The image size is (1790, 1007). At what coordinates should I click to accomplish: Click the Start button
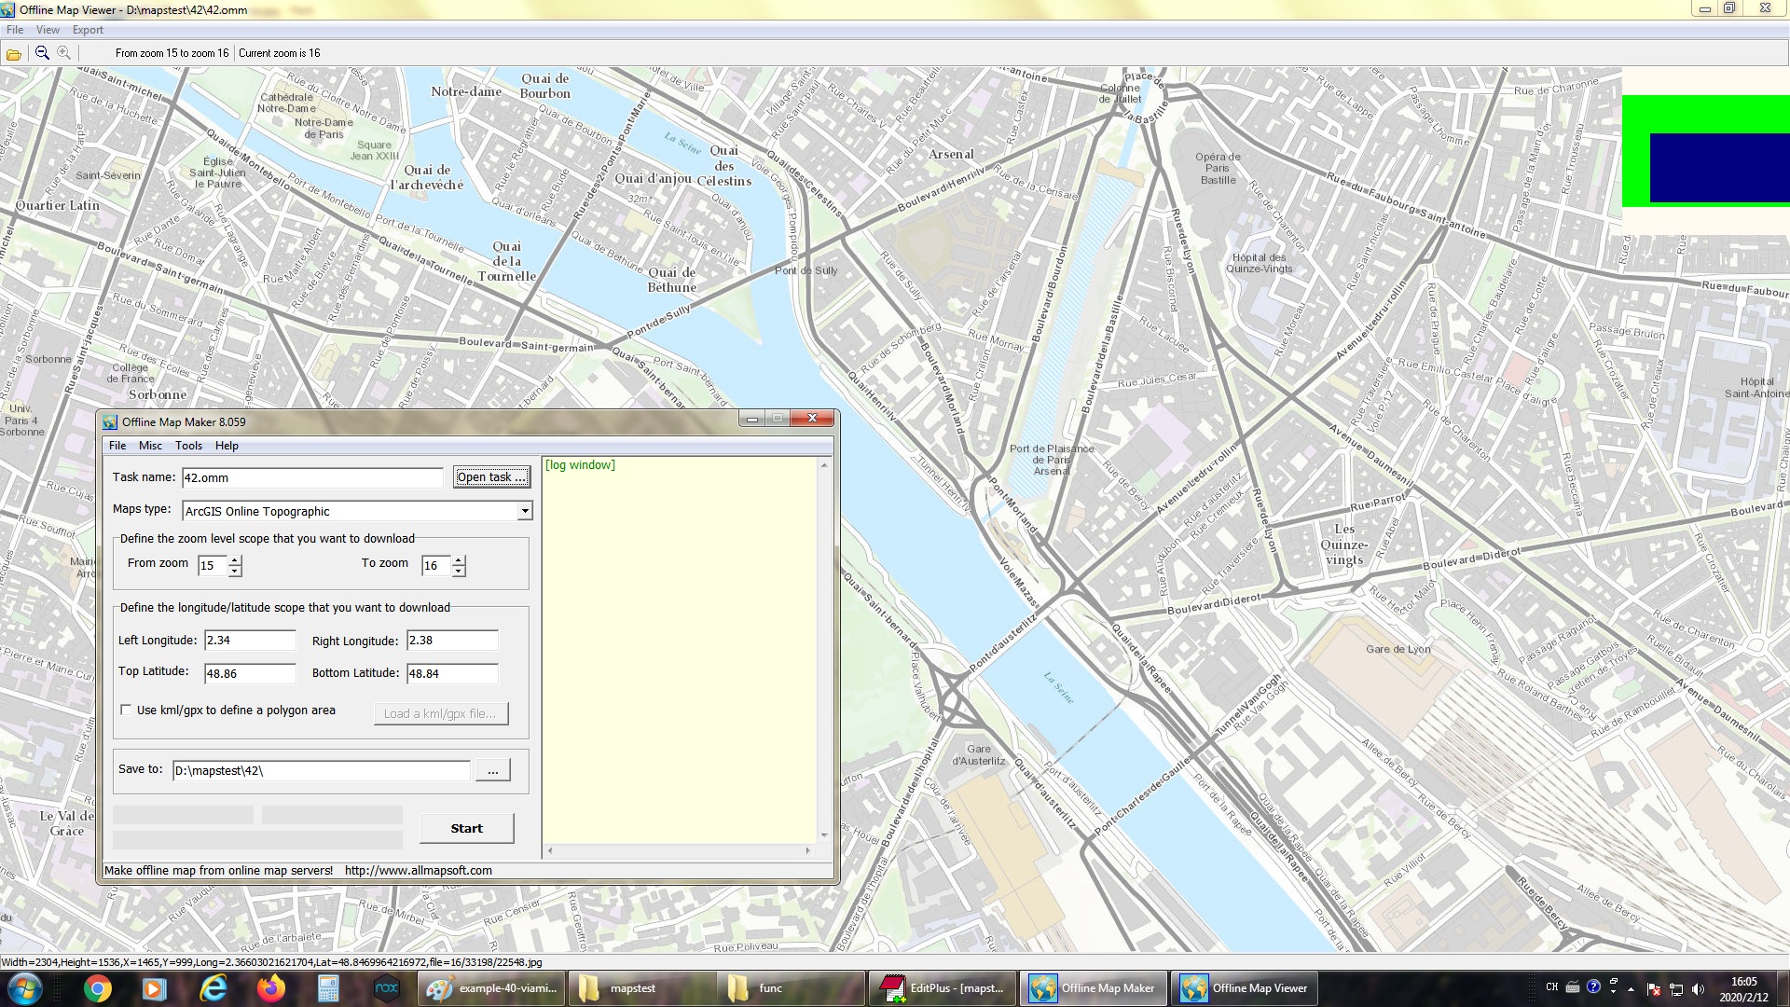pyautogui.click(x=466, y=828)
